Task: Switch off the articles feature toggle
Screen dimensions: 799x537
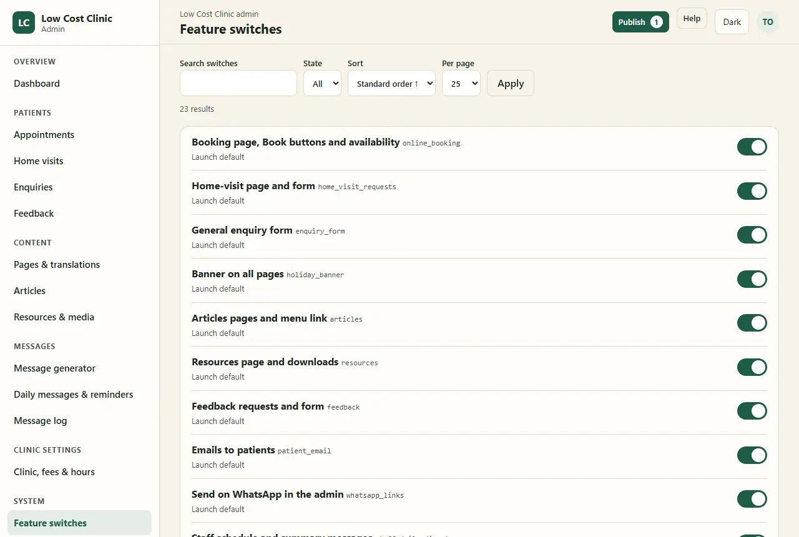Action: [x=752, y=323]
